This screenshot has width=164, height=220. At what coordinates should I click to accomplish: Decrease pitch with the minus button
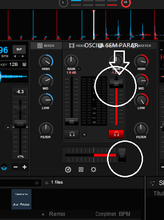[x=15, y=167]
